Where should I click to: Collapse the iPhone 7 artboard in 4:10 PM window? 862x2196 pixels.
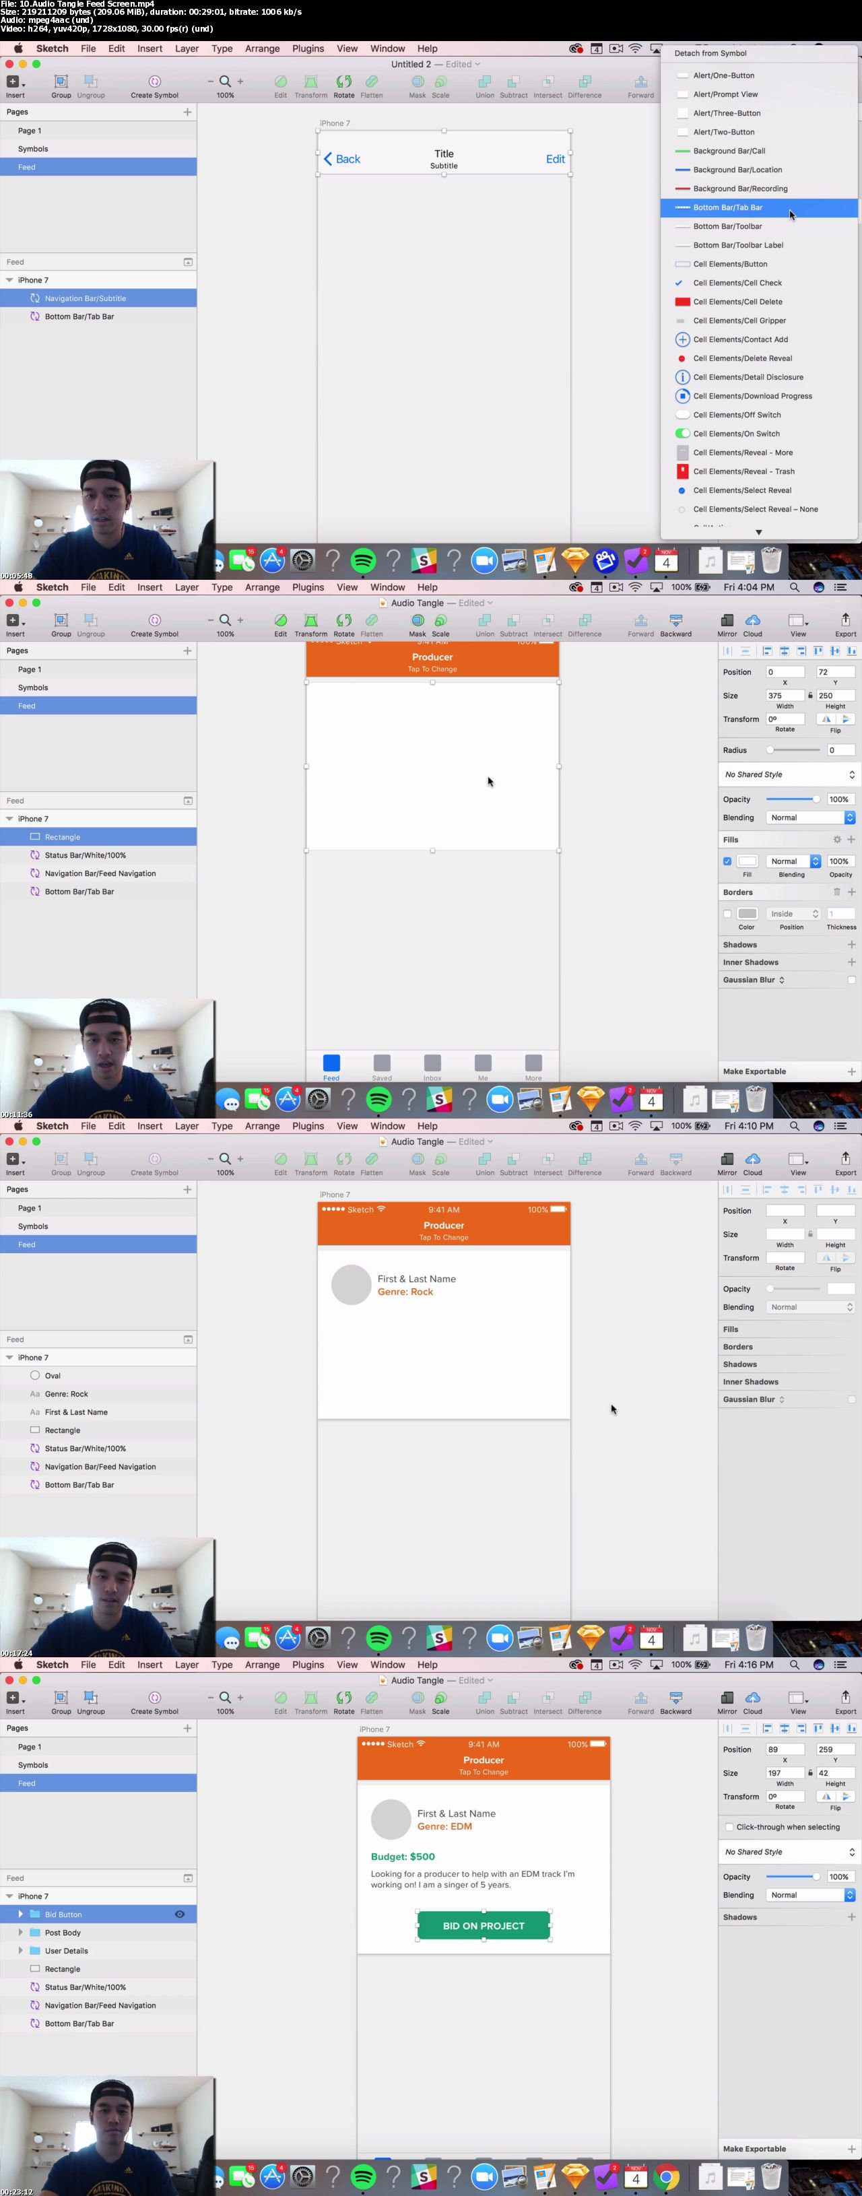[9, 1357]
